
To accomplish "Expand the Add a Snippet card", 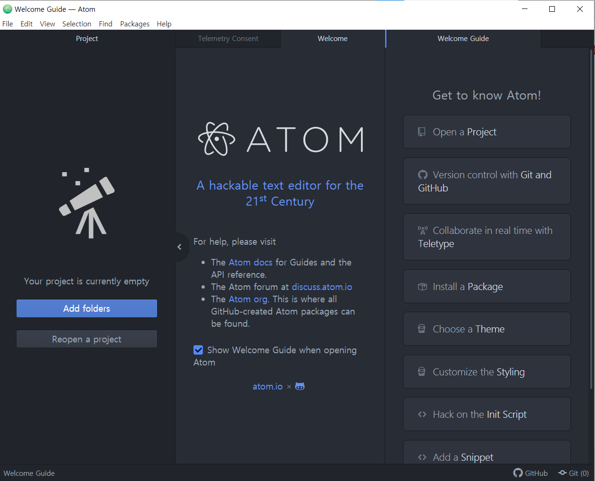I will 486,453.
